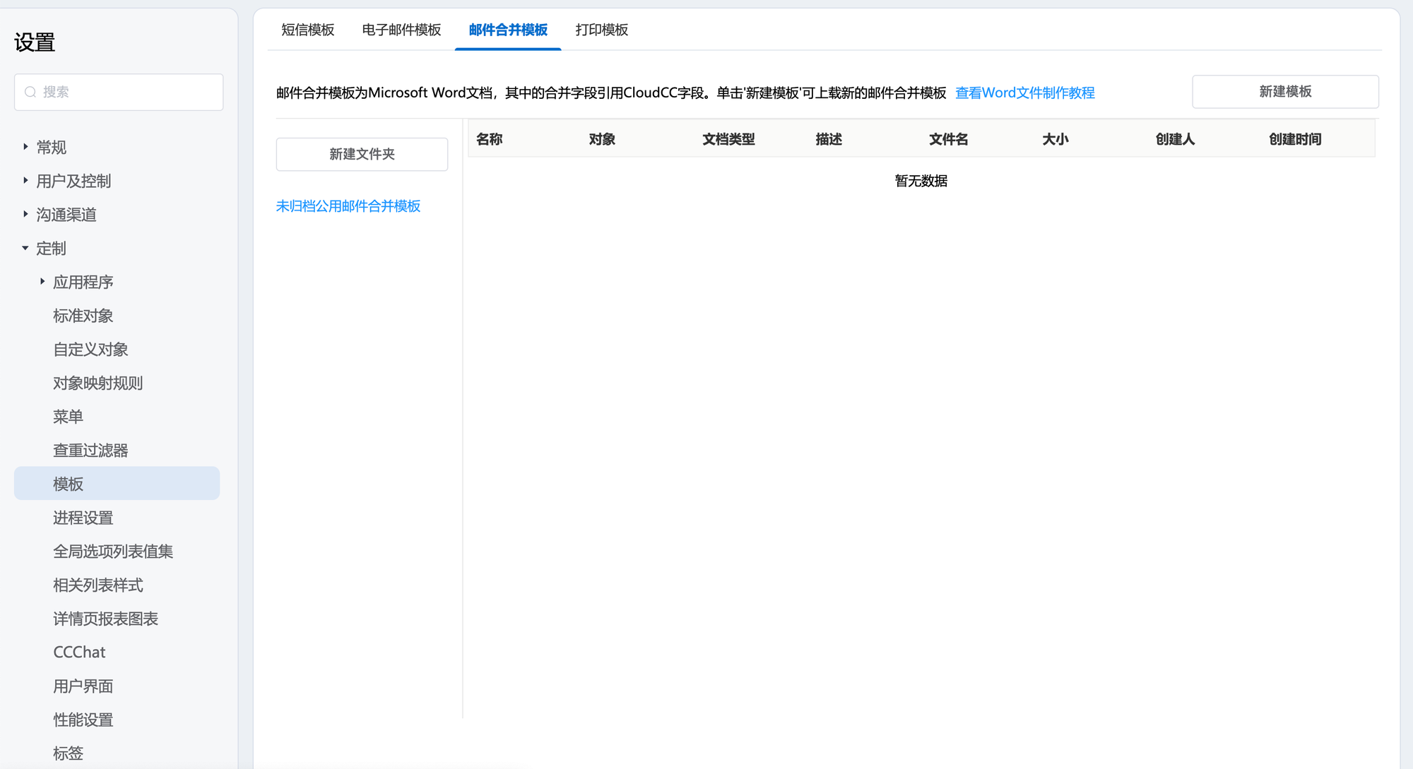Open 标准对象 in the sidebar
The image size is (1413, 769).
click(x=83, y=316)
